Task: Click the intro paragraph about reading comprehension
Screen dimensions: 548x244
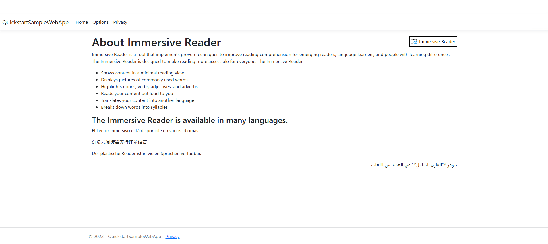Action: click(271, 58)
